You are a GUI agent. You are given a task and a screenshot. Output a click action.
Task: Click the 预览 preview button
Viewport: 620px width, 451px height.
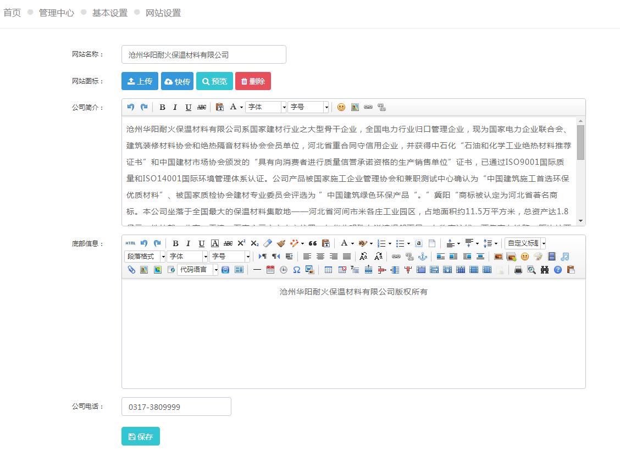215,81
